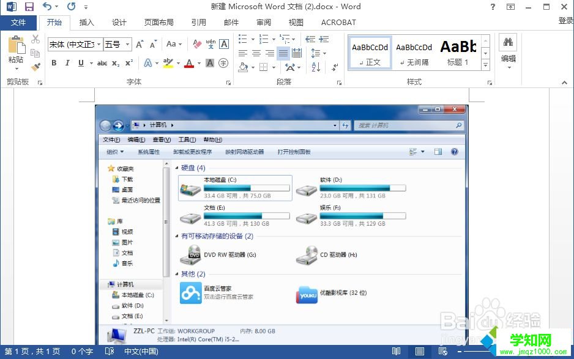This screenshot has width=574, height=359.
Task: Open the 文件 menu
Action: pyautogui.click(x=19, y=22)
